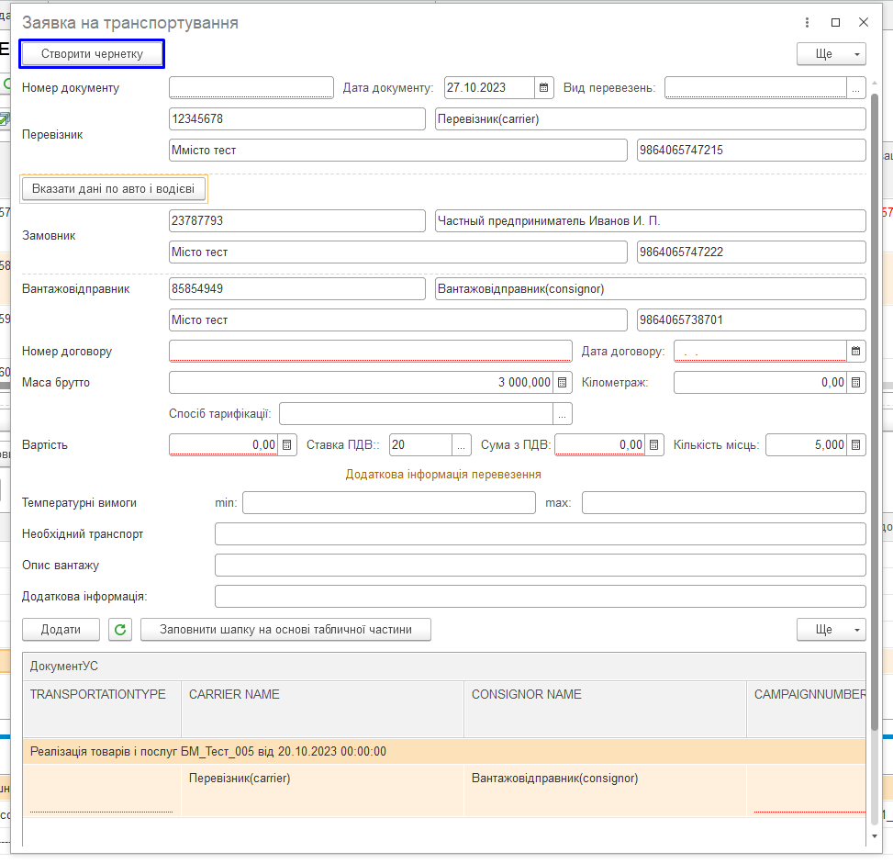
Task: Open calculator for Кілометраж field
Action: pyautogui.click(x=855, y=383)
